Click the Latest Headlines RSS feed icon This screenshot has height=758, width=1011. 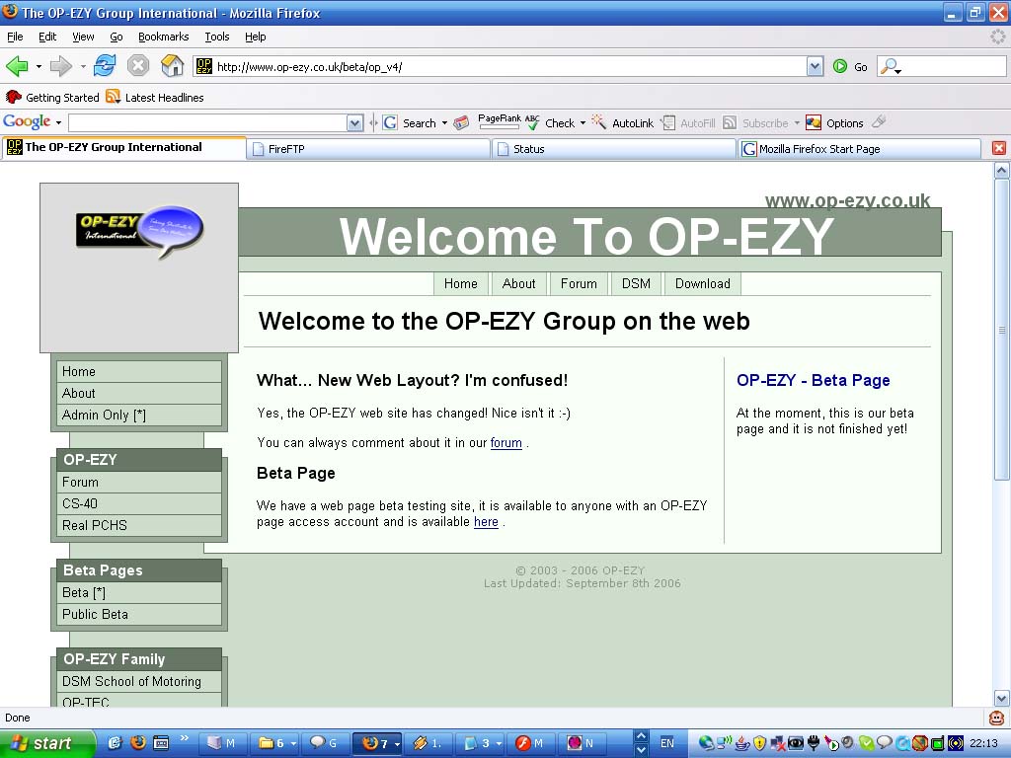tap(114, 97)
